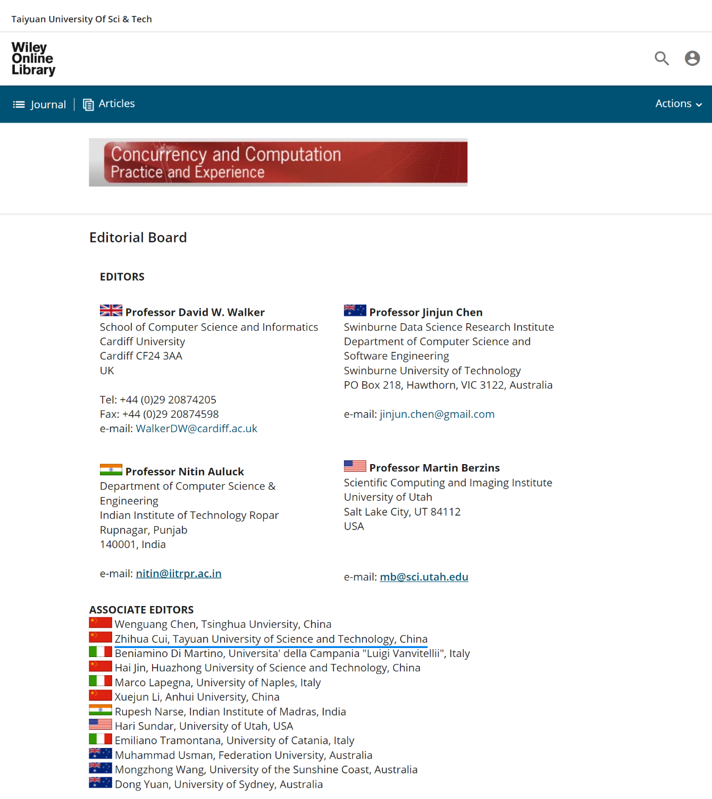Click the name Professor David W. Walker
Screen dimensions: 712x799
(195, 312)
